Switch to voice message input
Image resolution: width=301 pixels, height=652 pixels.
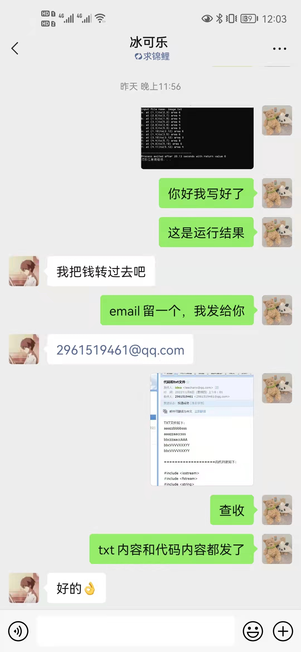(x=18, y=631)
